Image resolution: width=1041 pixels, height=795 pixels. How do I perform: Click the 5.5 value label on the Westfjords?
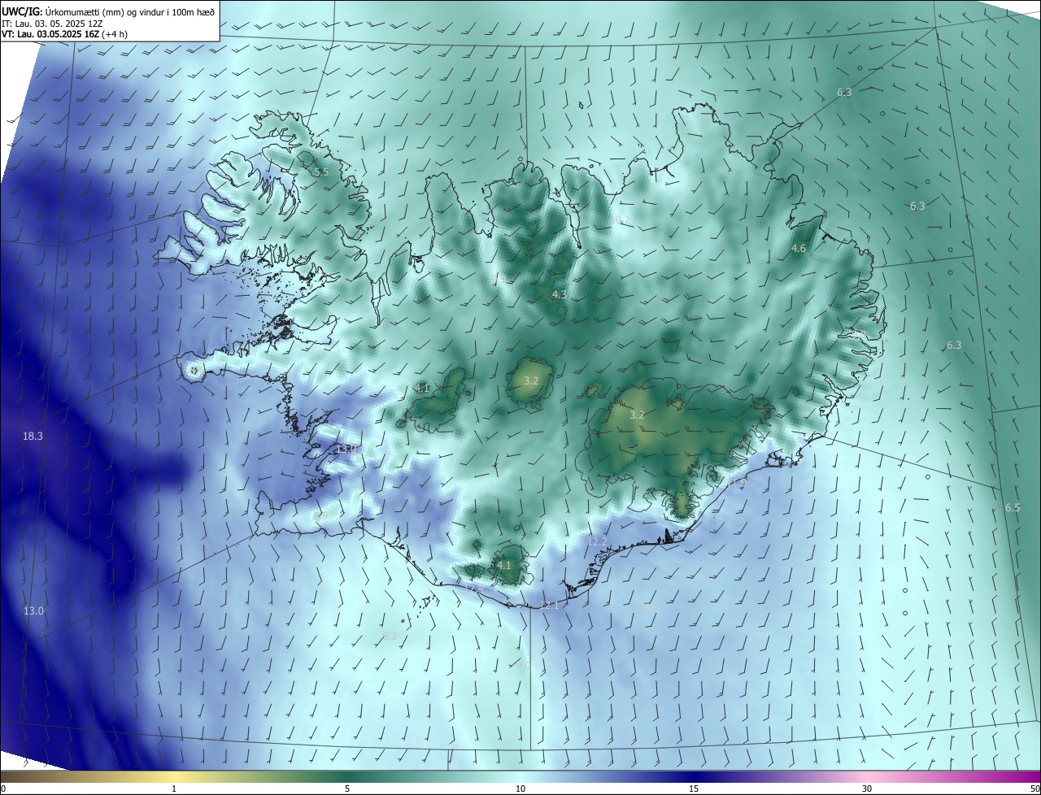click(321, 172)
